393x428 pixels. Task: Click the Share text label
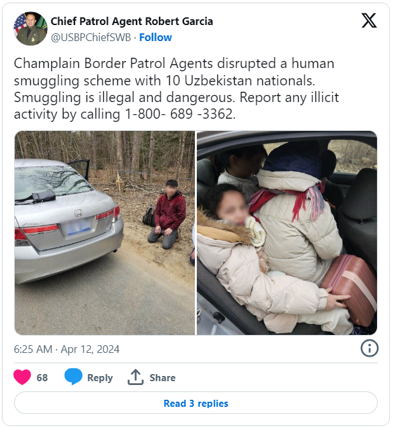(163, 377)
